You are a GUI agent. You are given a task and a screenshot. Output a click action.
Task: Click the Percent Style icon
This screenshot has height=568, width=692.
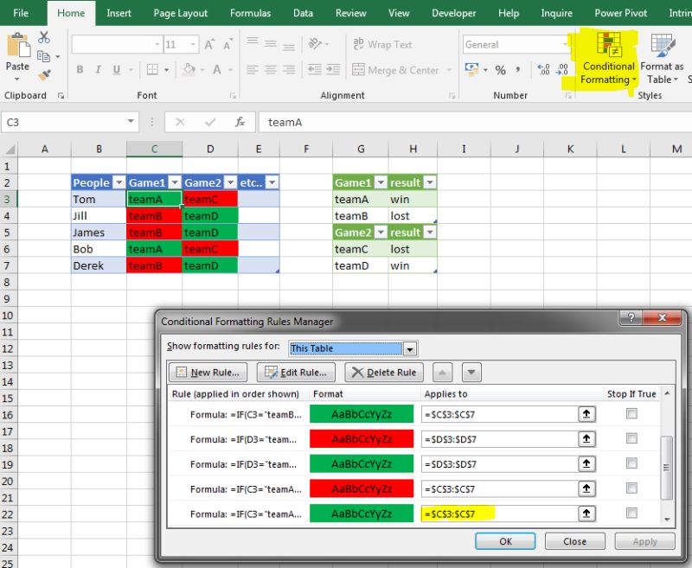click(501, 70)
